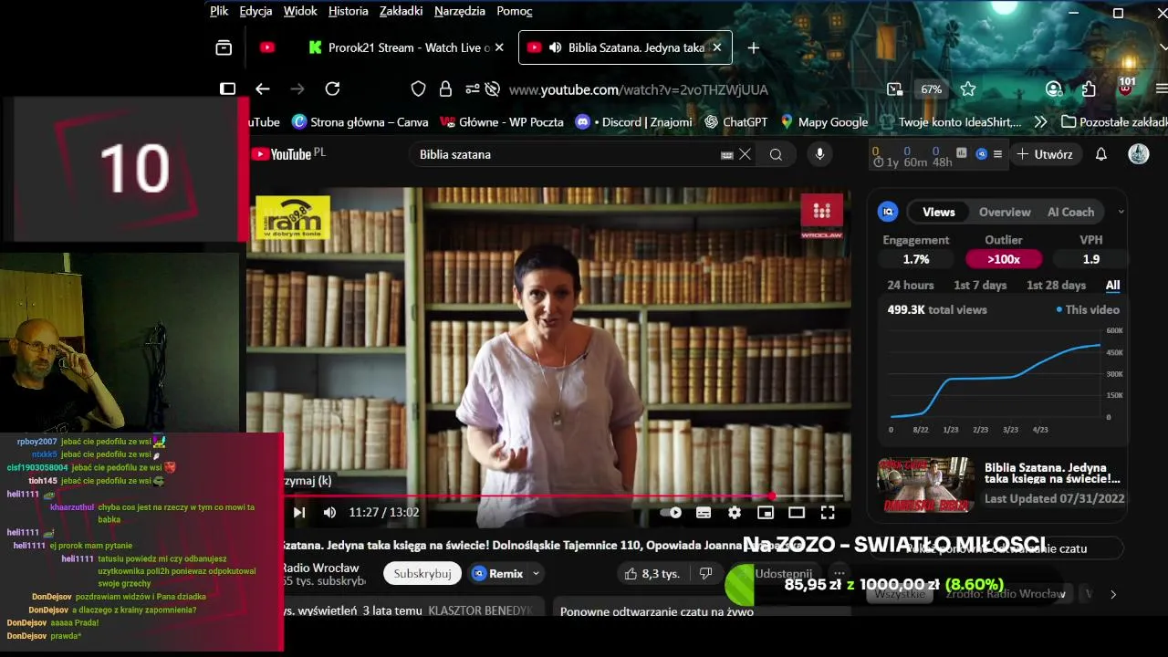View site security padlock info

coord(445,89)
